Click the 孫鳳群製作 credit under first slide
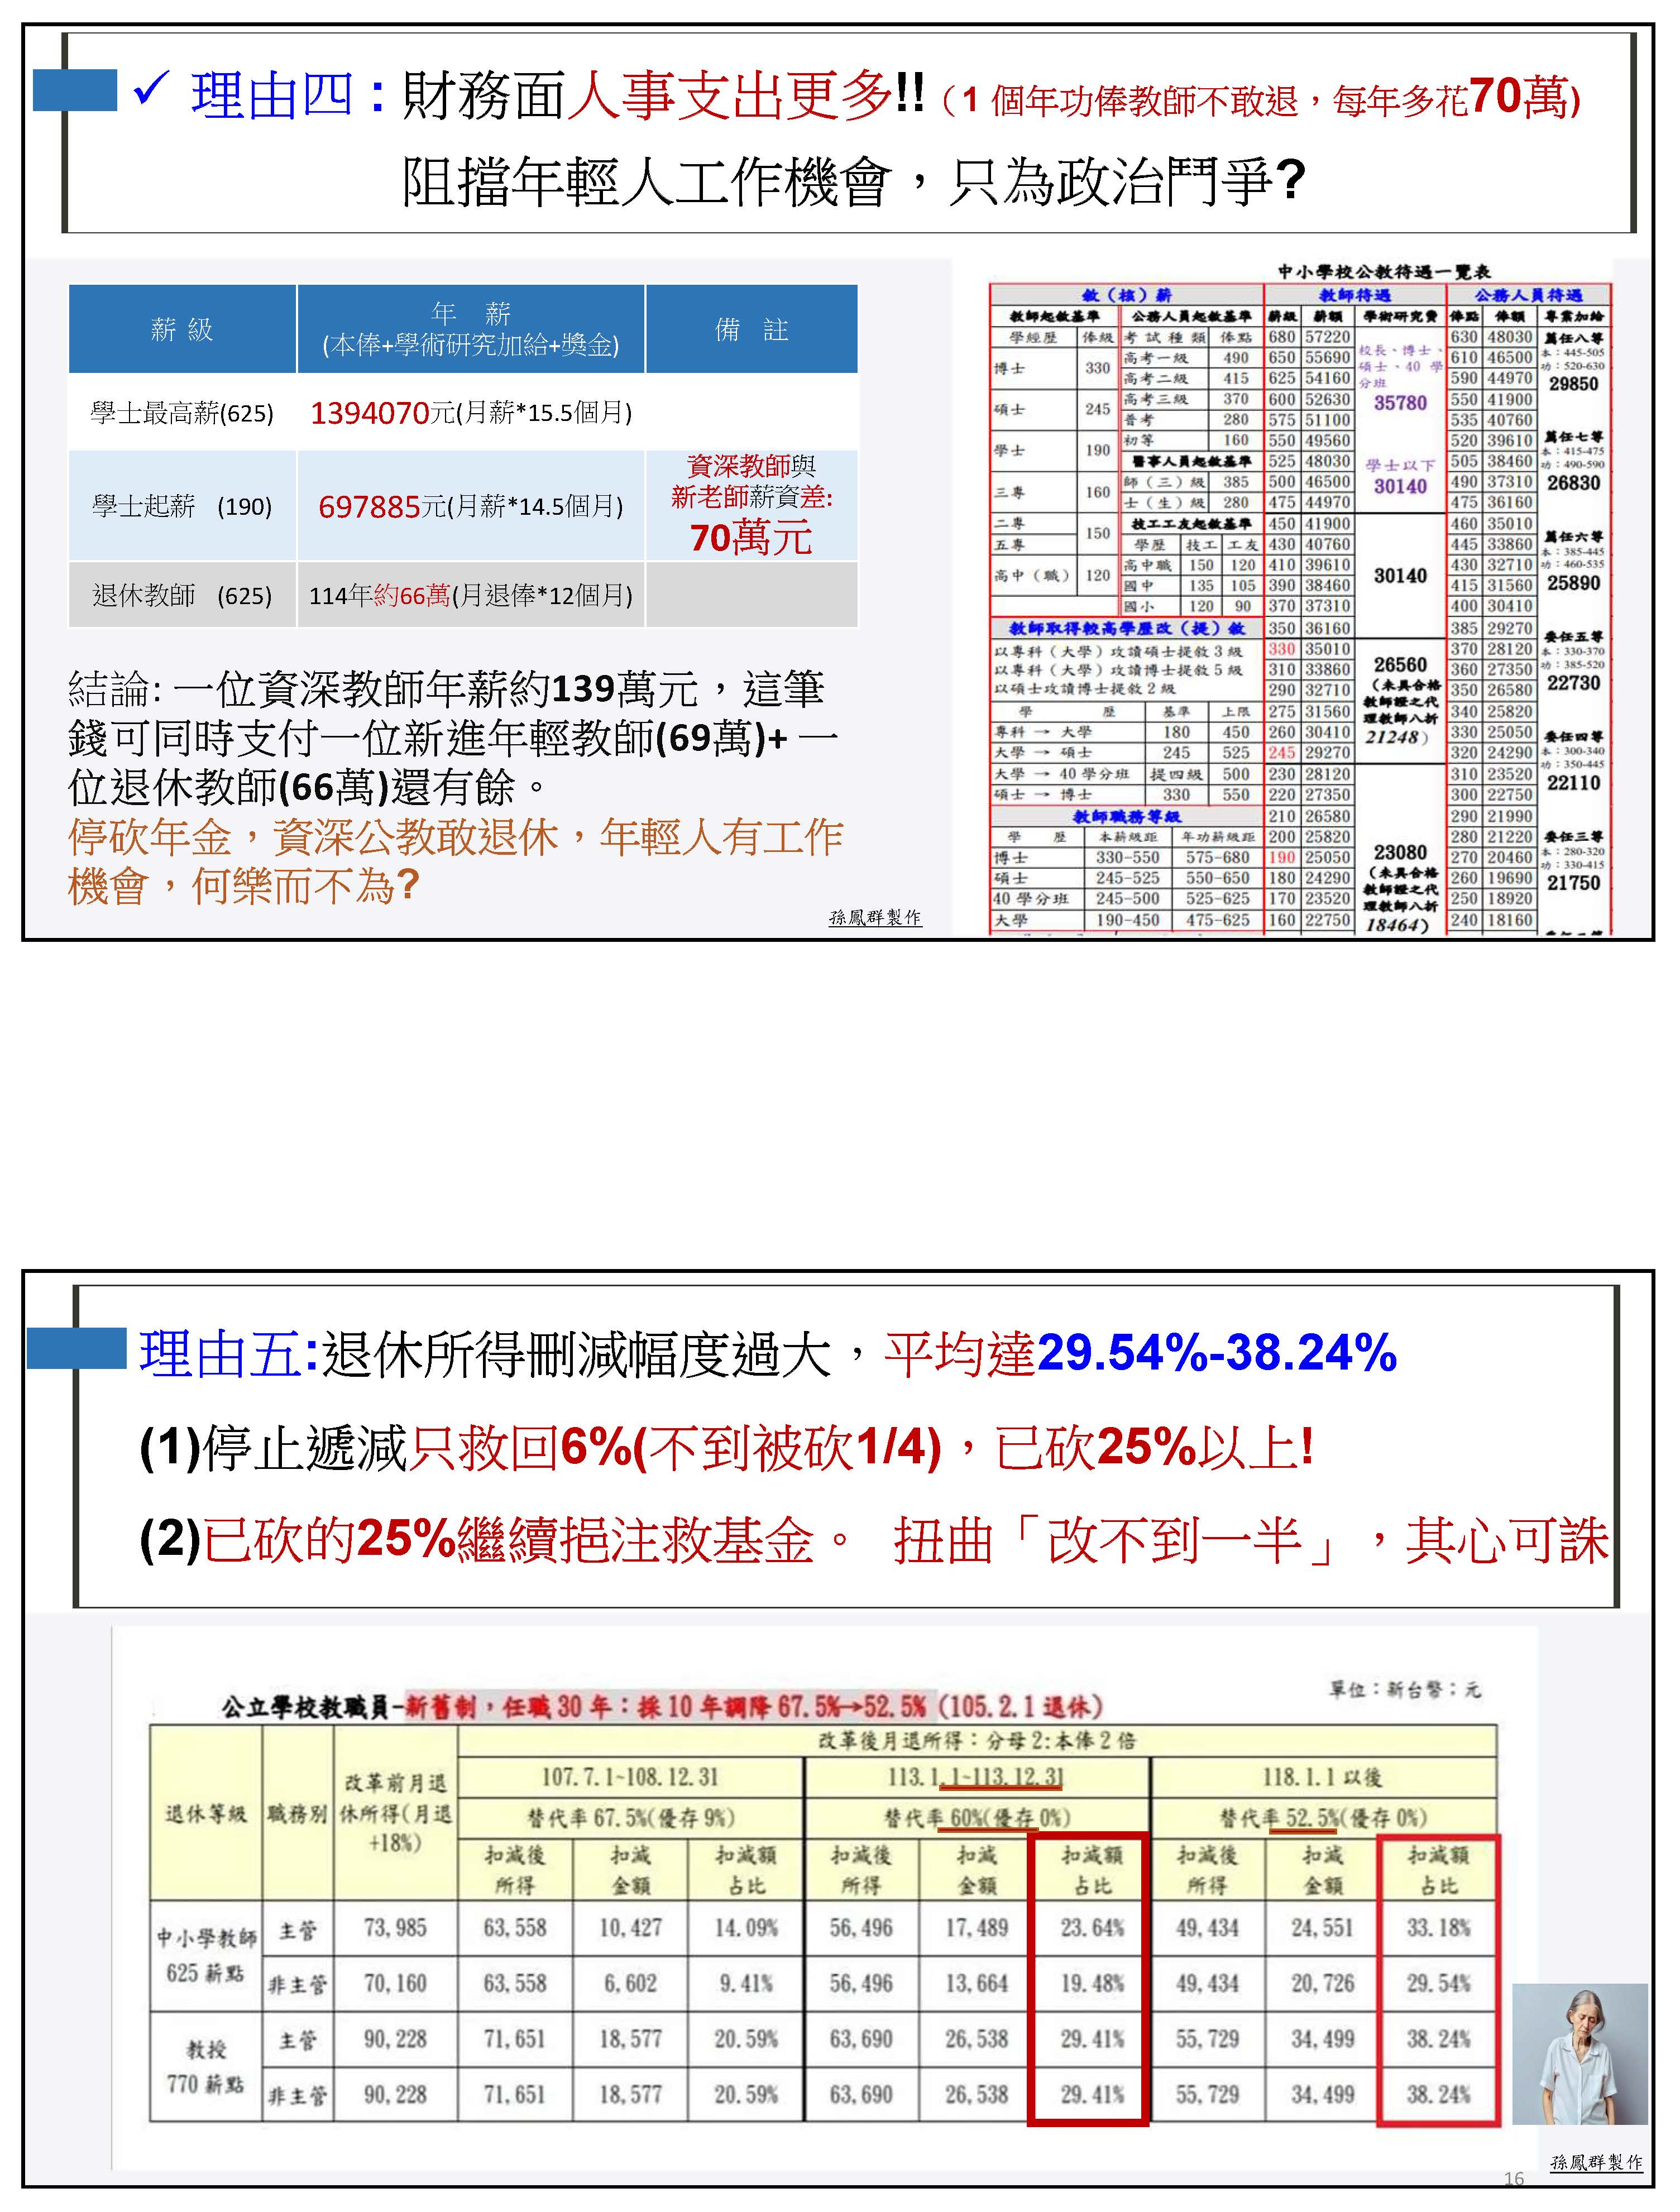1680x2212 pixels. (x=875, y=917)
